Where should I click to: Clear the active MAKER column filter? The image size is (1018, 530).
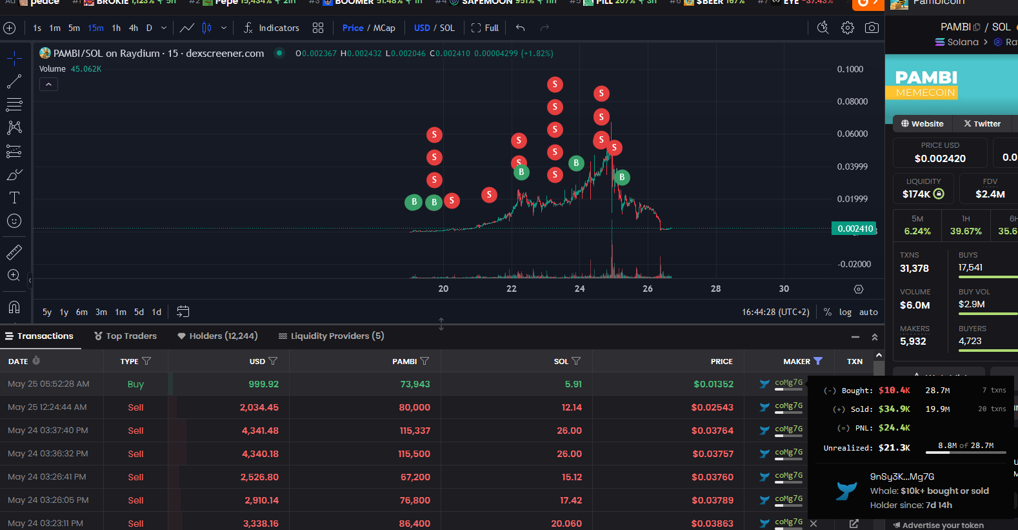818,361
